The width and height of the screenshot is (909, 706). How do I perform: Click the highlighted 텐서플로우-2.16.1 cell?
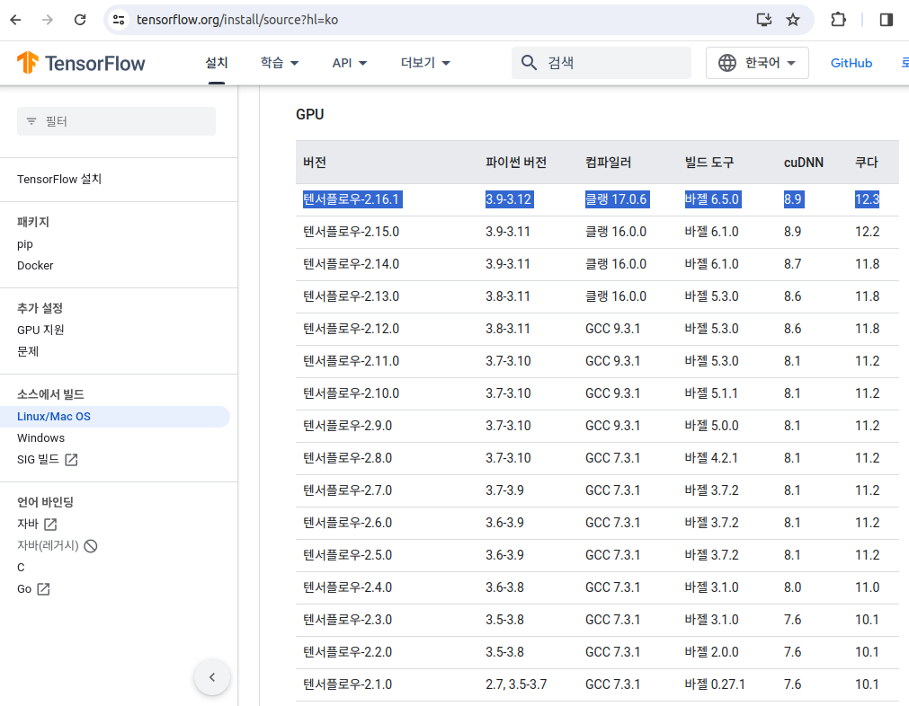coord(352,199)
